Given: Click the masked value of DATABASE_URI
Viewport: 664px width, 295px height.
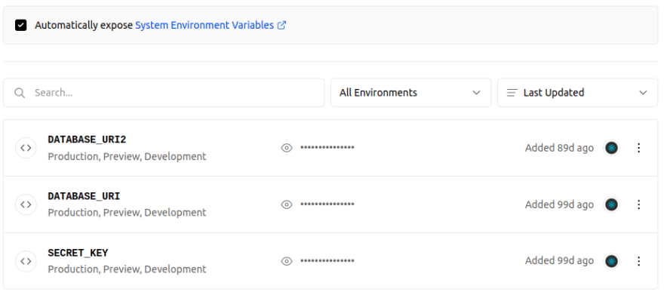Looking at the screenshot, I should (x=327, y=204).
